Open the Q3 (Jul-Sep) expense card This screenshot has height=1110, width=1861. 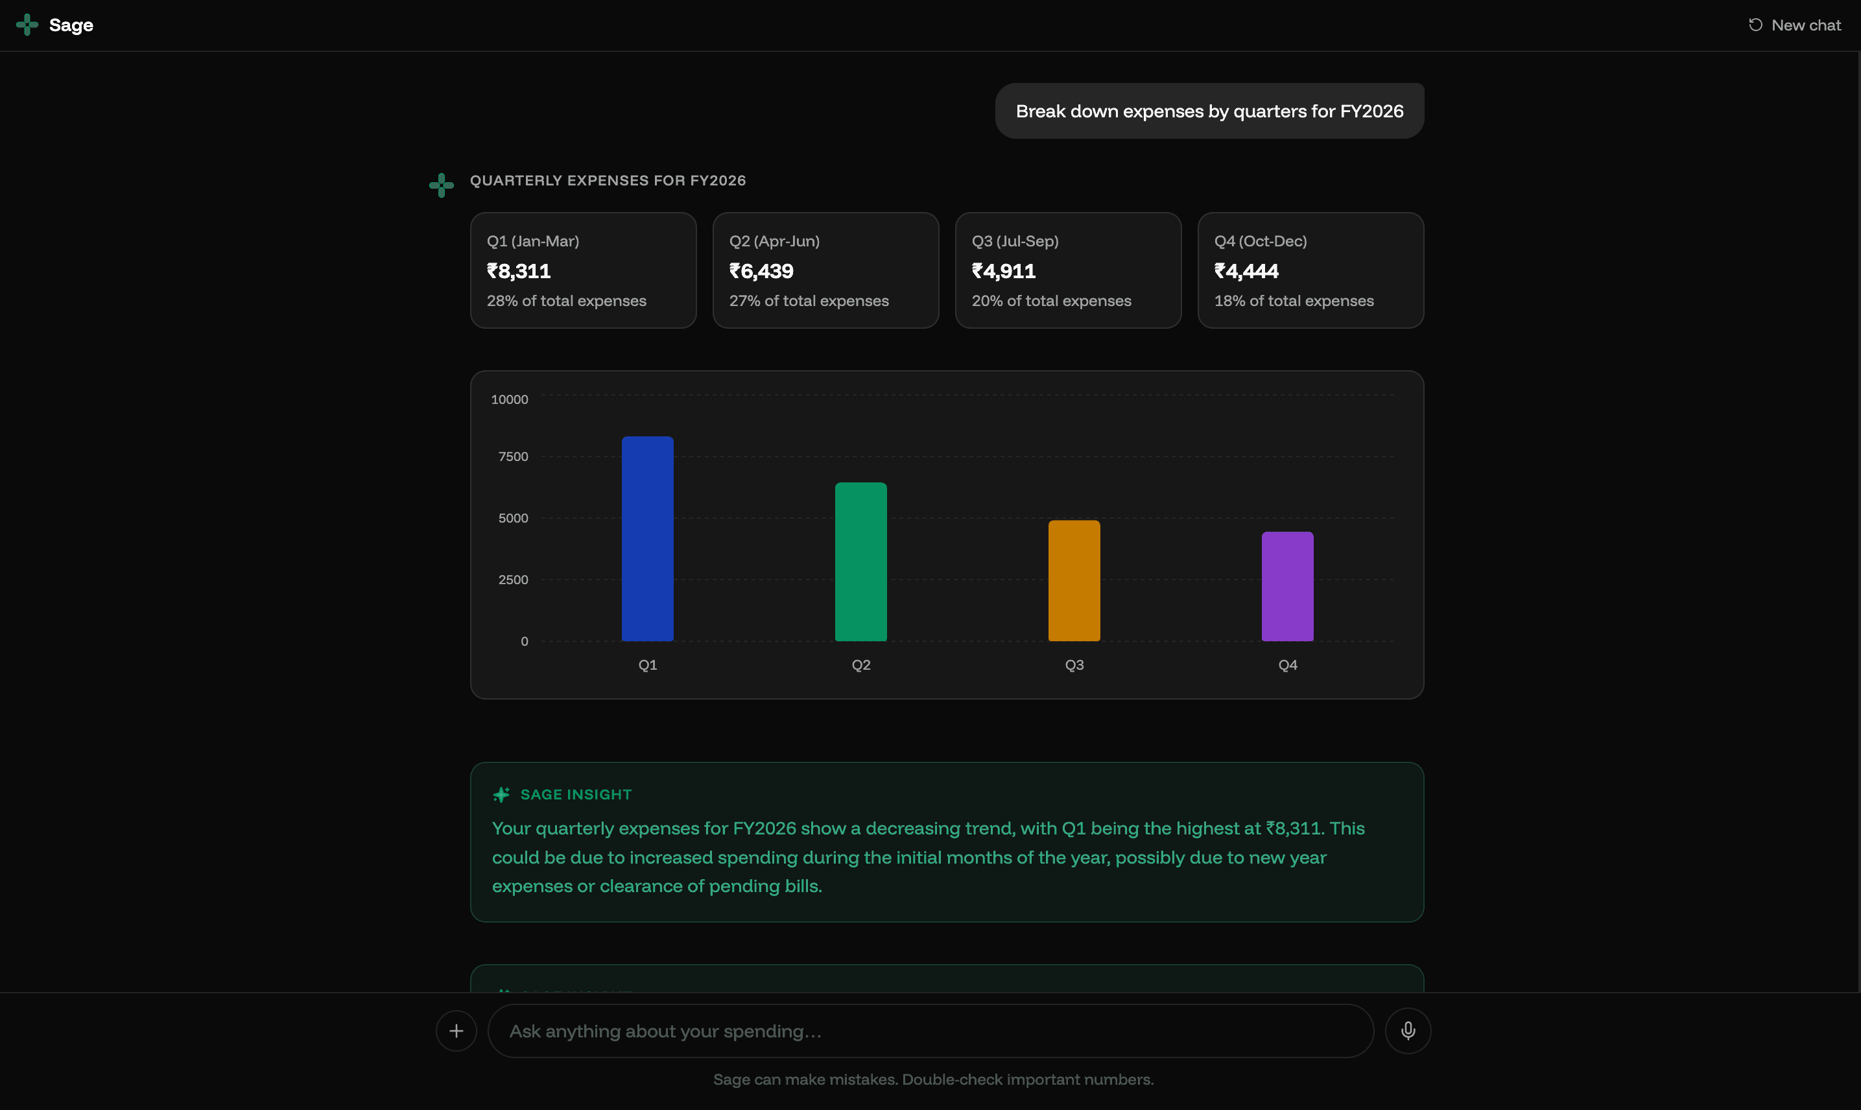pos(1068,269)
